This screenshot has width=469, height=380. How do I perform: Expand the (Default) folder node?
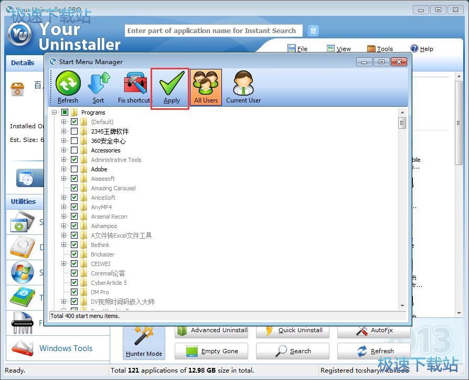click(63, 121)
